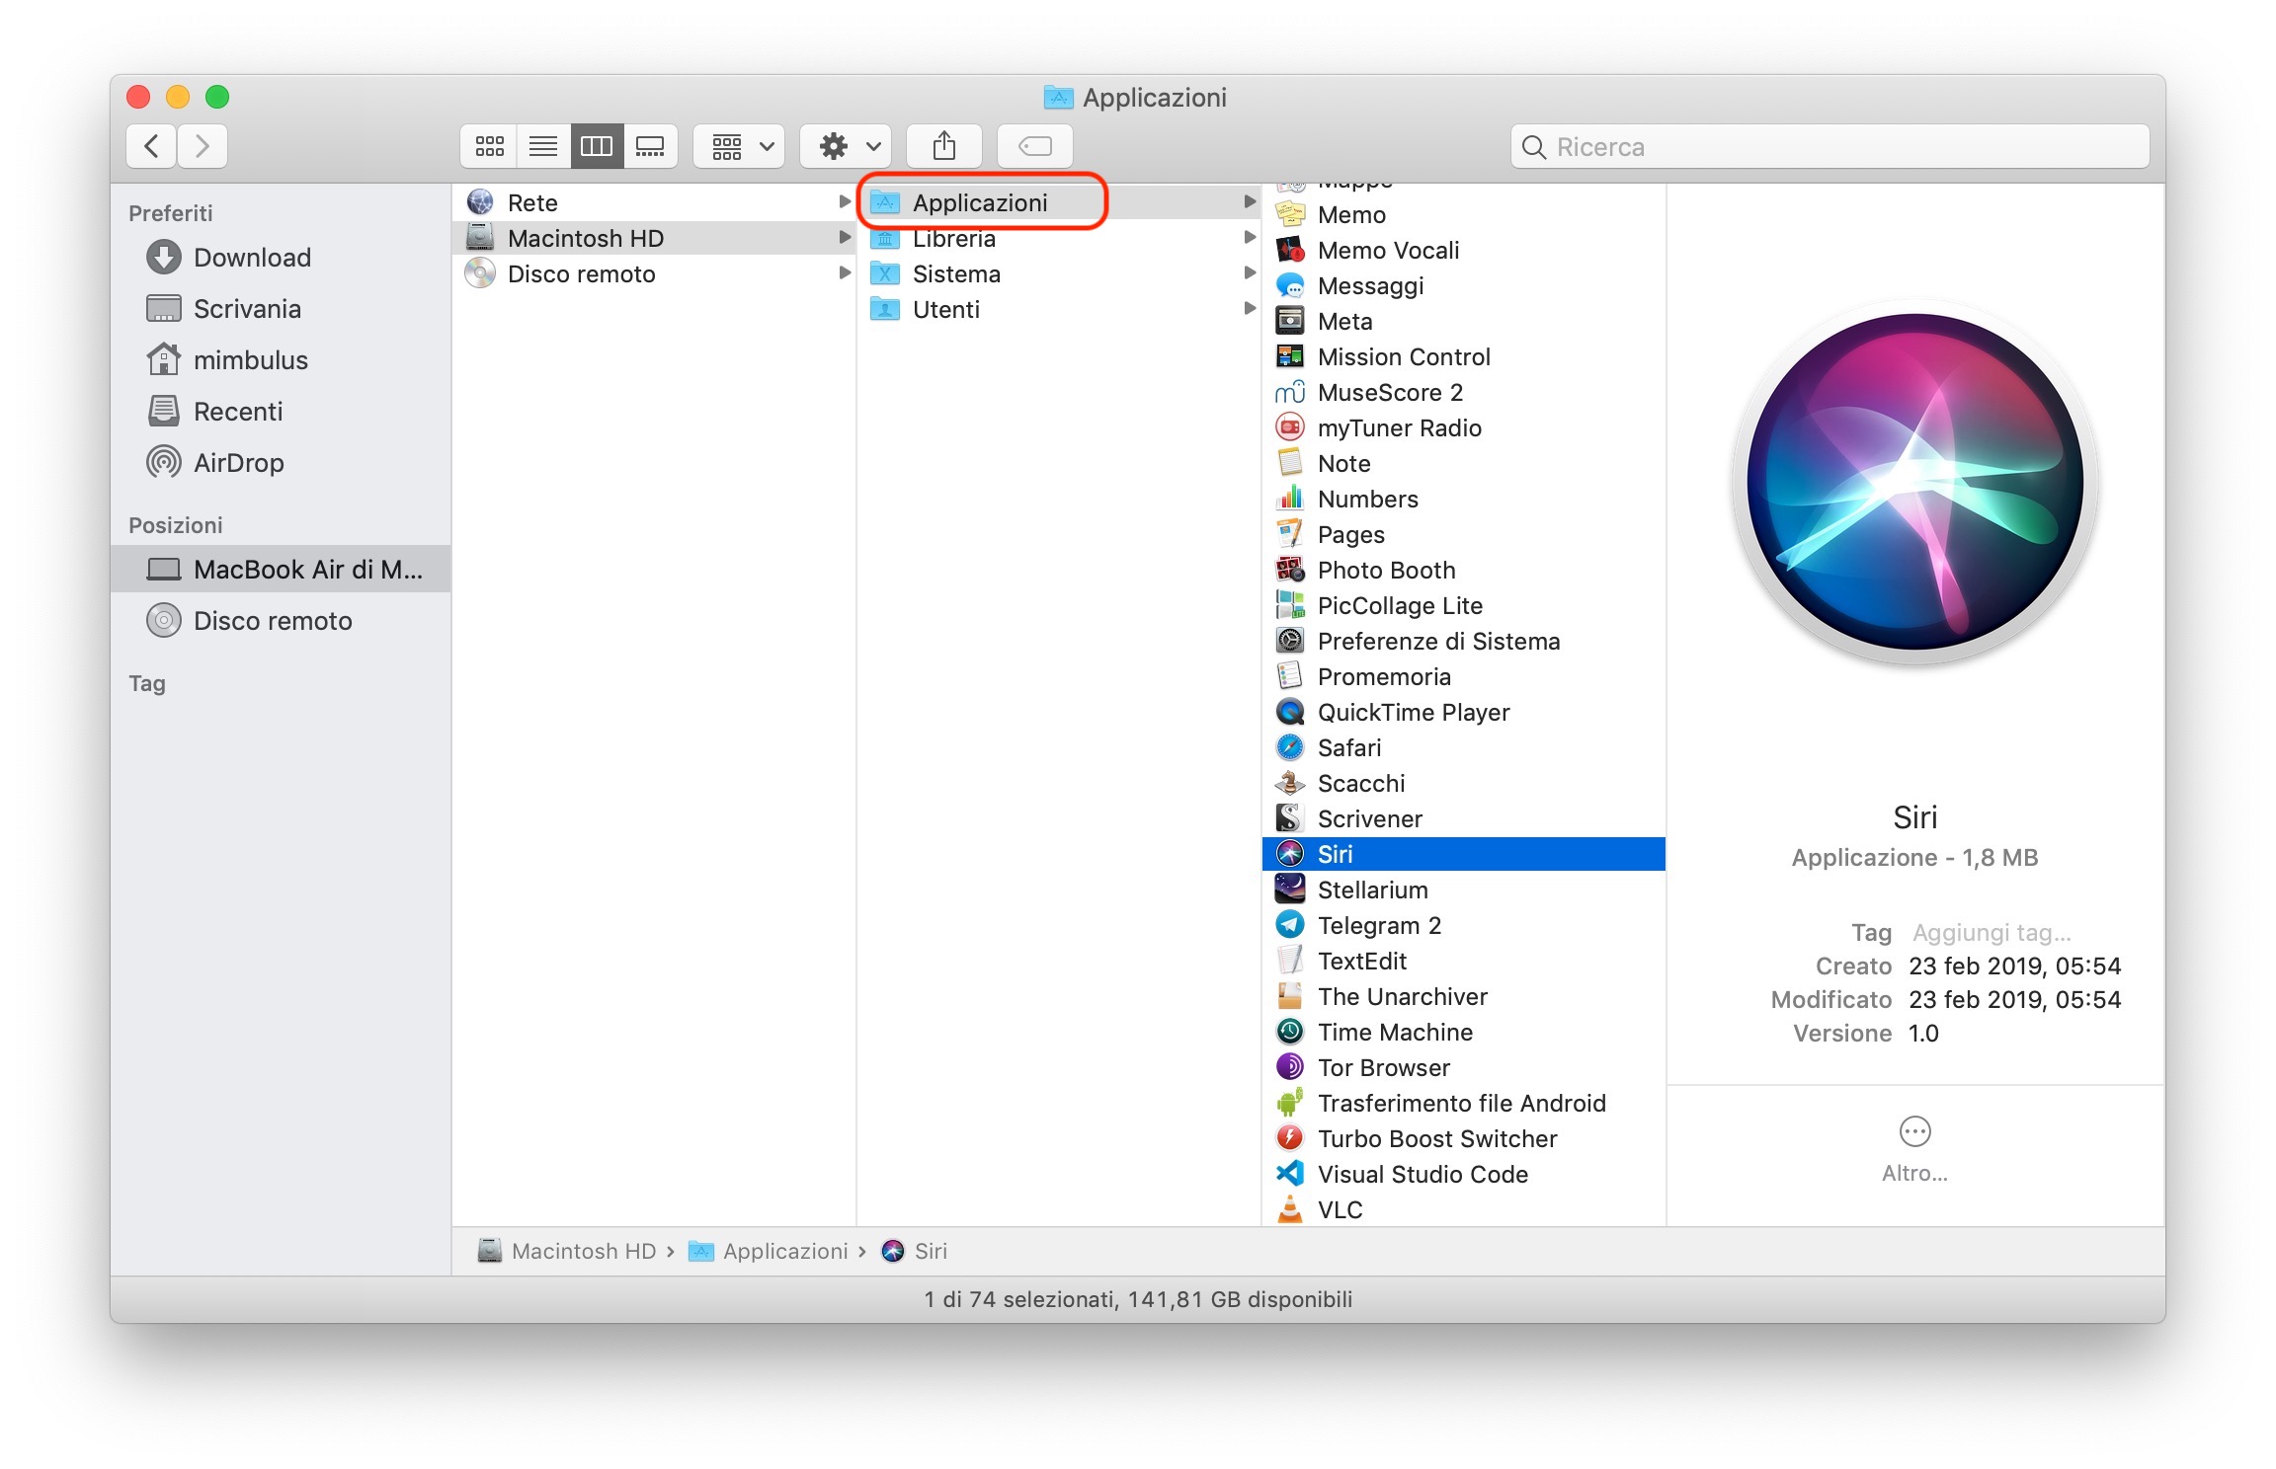Click Macintosh HD in the path bar
The width and height of the screenshot is (2276, 1469).
point(583,1252)
